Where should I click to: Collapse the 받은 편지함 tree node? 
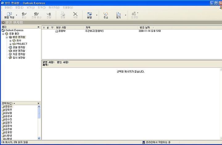[x=7, y=37]
